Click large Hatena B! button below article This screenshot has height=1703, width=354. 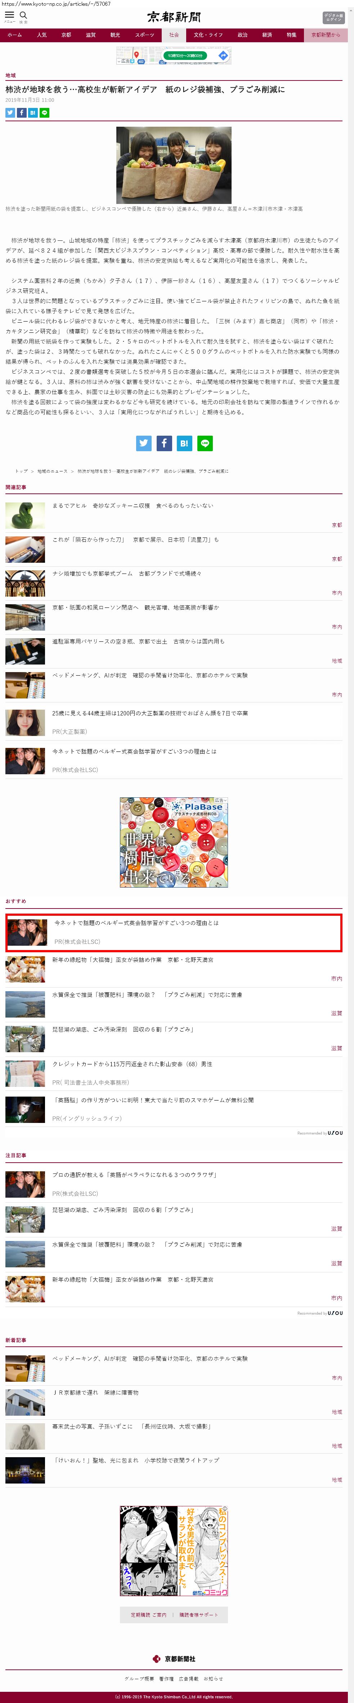(x=185, y=443)
